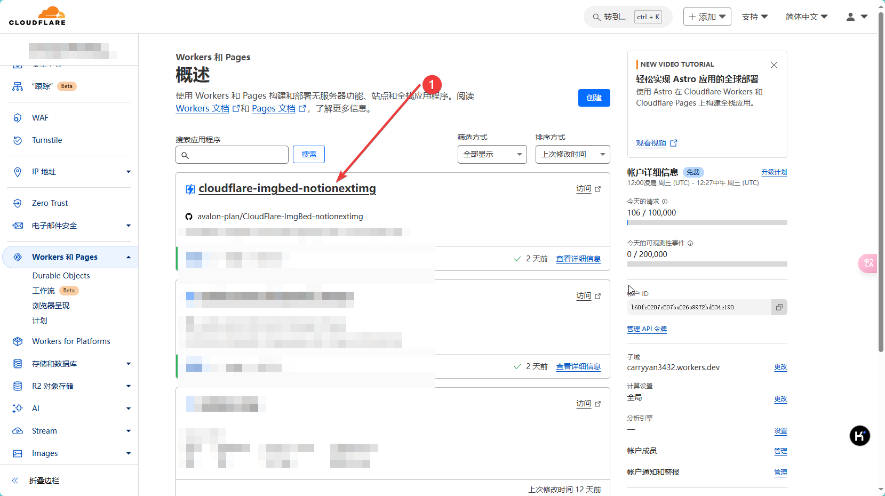The width and height of the screenshot is (885, 496).
Task: Open the Pages 文档 link
Action: tap(274, 108)
